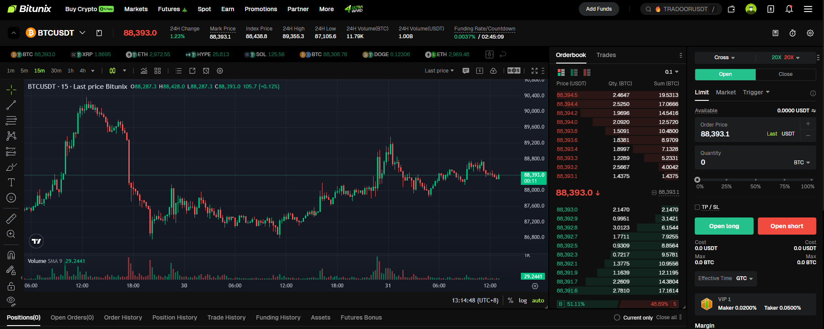Toggle percent scale on chart
Image resolution: width=824 pixels, height=329 pixels.
pos(511,300)
